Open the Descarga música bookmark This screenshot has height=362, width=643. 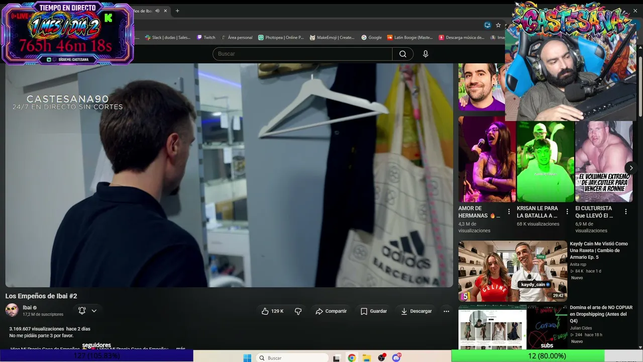[461, 37]
